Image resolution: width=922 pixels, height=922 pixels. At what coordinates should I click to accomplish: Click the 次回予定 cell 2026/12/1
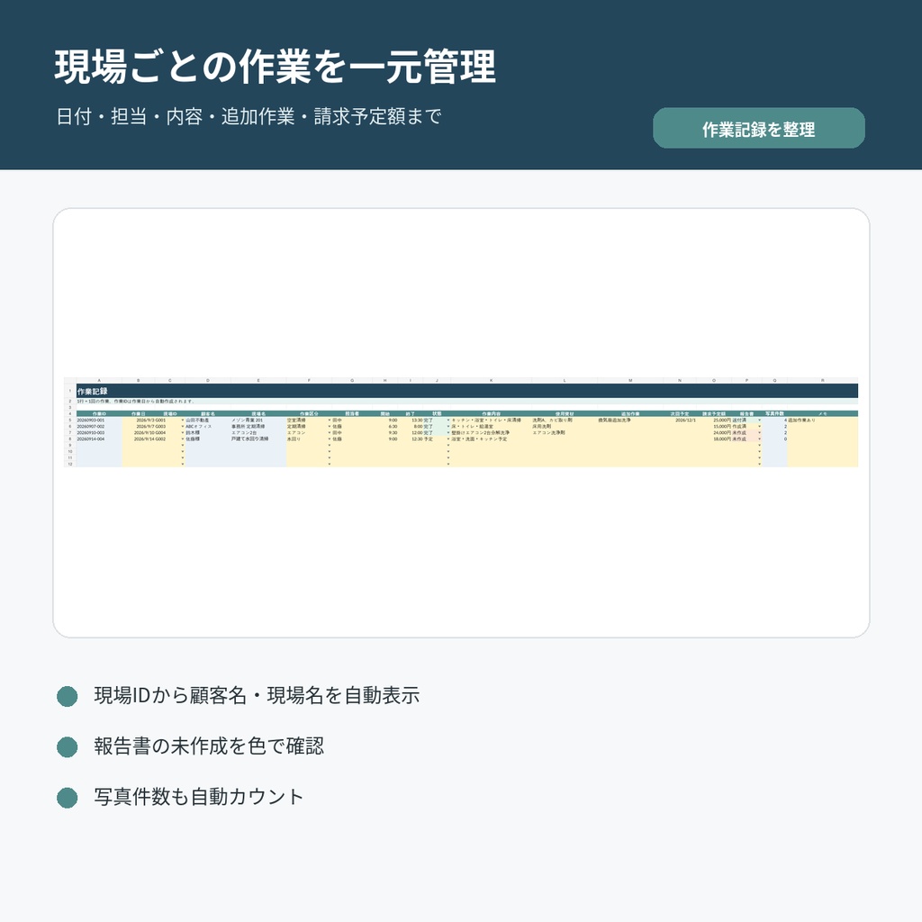pos(680,420)
